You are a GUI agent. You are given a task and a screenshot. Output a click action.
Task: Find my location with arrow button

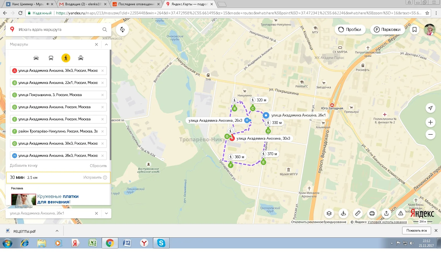(x=430, y=108)
